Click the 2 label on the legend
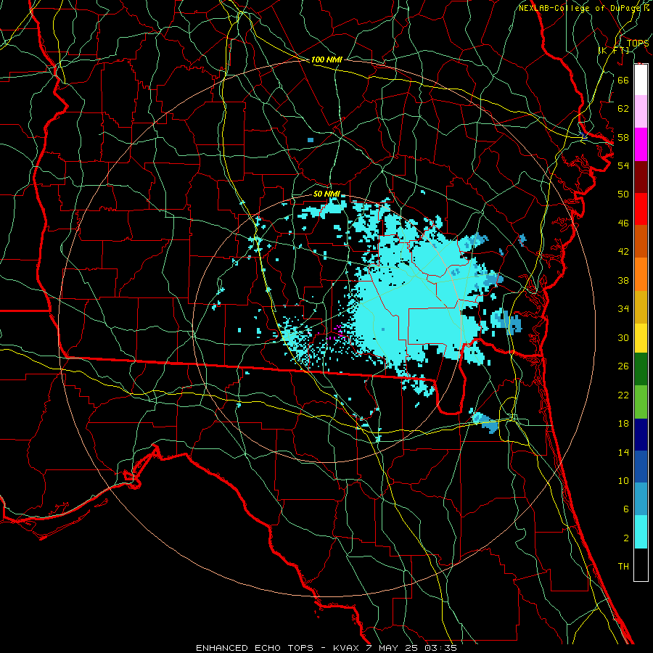 pyautogui.click(x=626, y=538)
